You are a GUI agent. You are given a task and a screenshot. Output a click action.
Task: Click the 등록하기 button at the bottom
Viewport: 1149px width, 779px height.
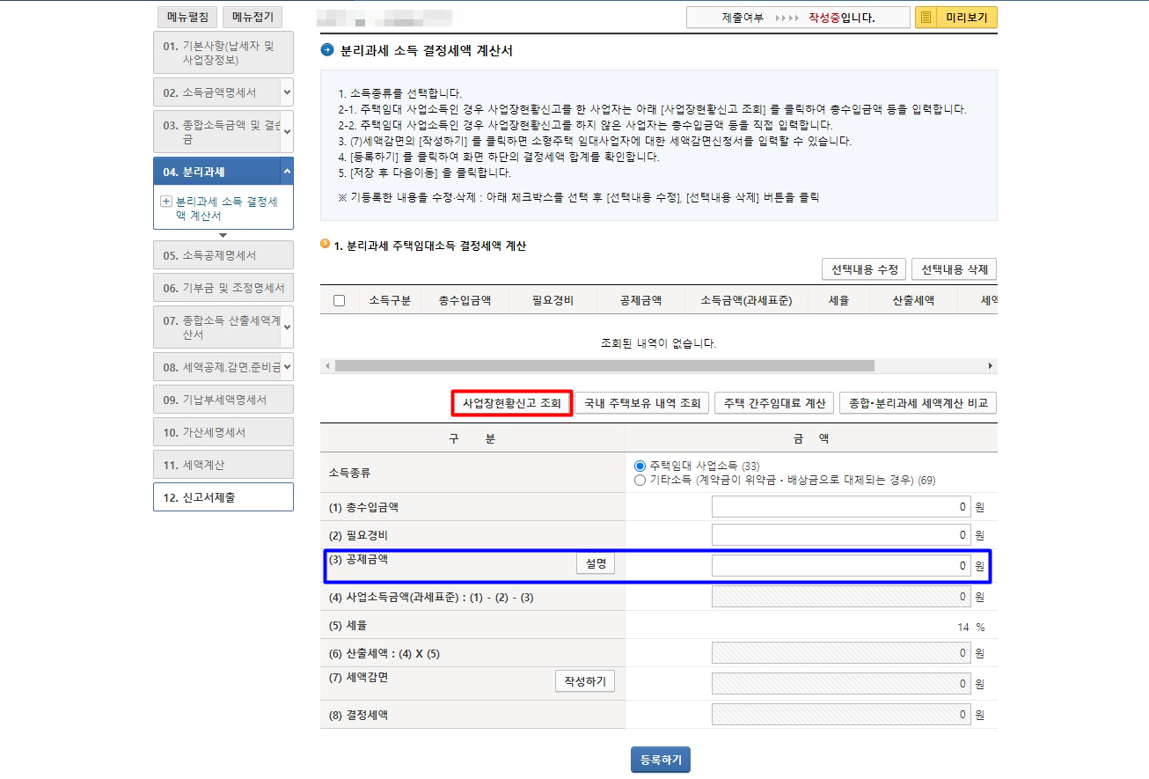(x=660, y=759)
